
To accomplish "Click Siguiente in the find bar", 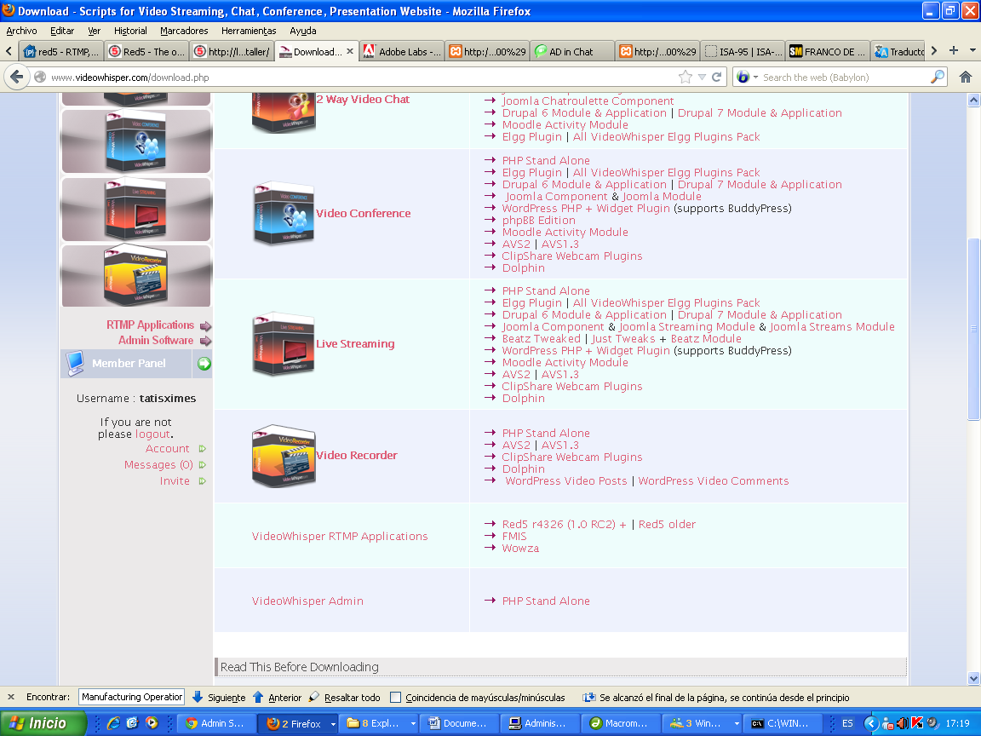I will pos(218,697).
